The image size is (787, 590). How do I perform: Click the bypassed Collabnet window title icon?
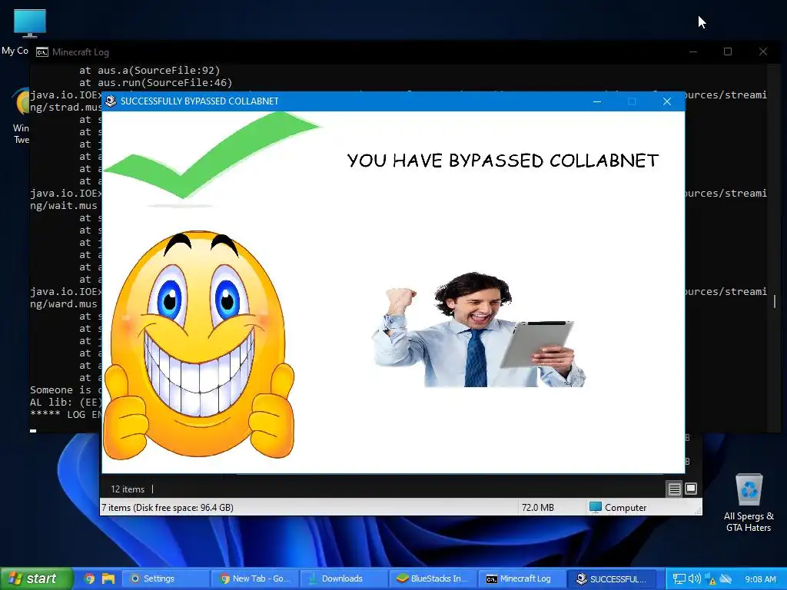(x=111, y=101)
